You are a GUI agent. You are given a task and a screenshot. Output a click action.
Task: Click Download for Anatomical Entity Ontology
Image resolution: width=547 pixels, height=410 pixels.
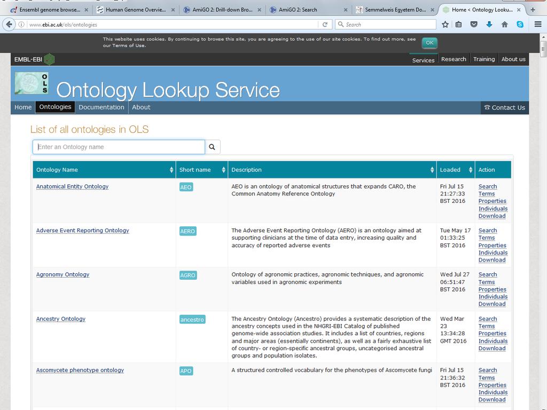coord(492,216)
